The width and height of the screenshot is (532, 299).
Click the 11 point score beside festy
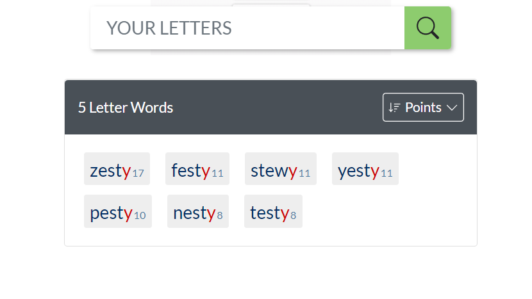[x=217, y=174]
